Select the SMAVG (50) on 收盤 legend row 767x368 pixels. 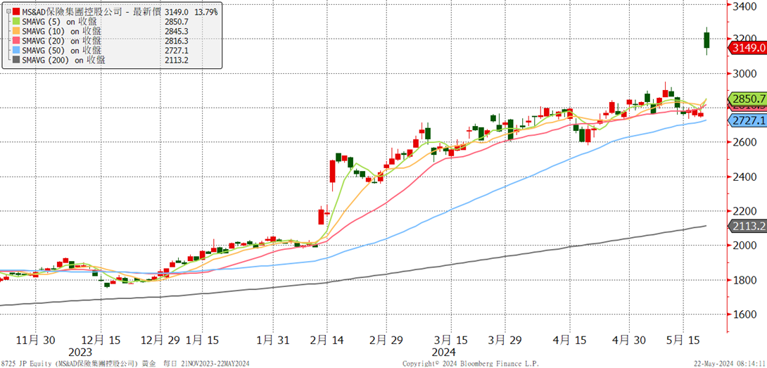(x=62, y=50)
